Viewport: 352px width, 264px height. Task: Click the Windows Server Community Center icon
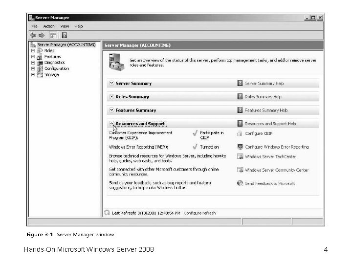click(240, 170)
